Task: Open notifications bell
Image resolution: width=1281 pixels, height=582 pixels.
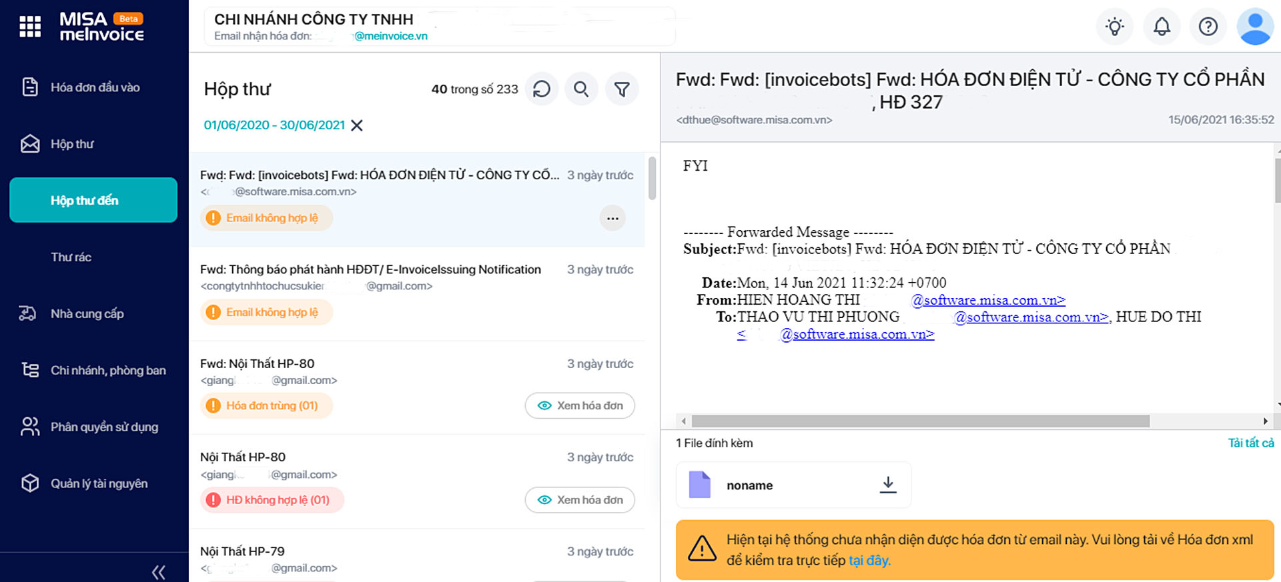Action: point(1162,27)
